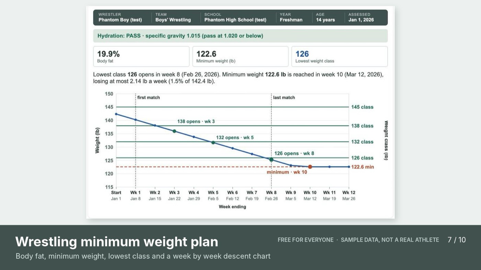
Task: Click the "Wk 6" x-axis tick label
Action: 233,192
